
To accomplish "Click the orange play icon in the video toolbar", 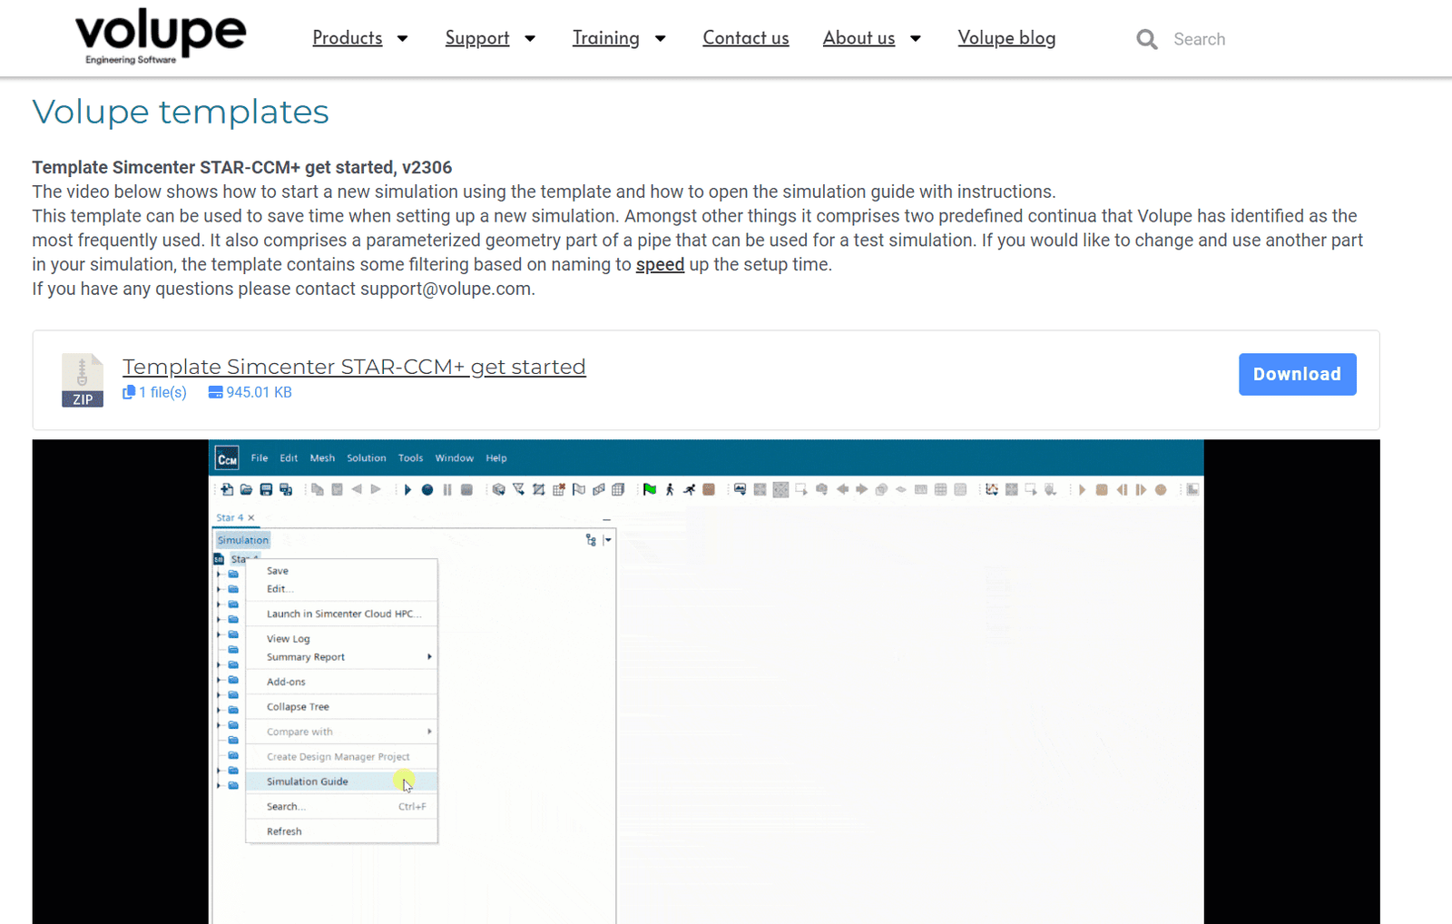I will pyautogui.click(x=1082, y=489).
